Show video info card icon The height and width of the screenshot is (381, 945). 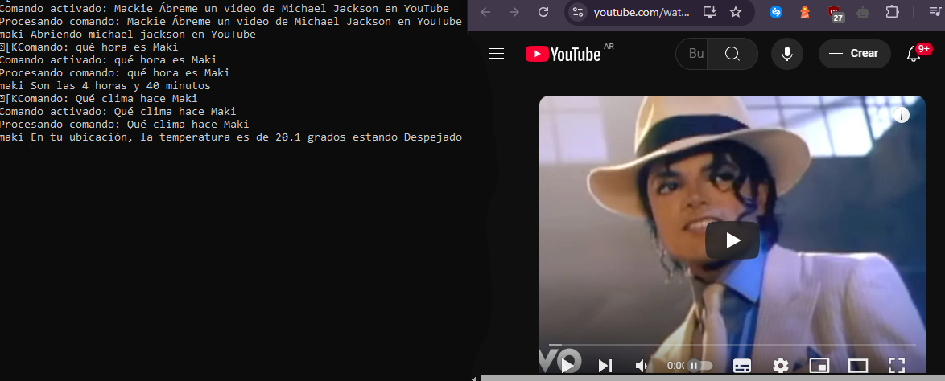(x=901, y=115)
